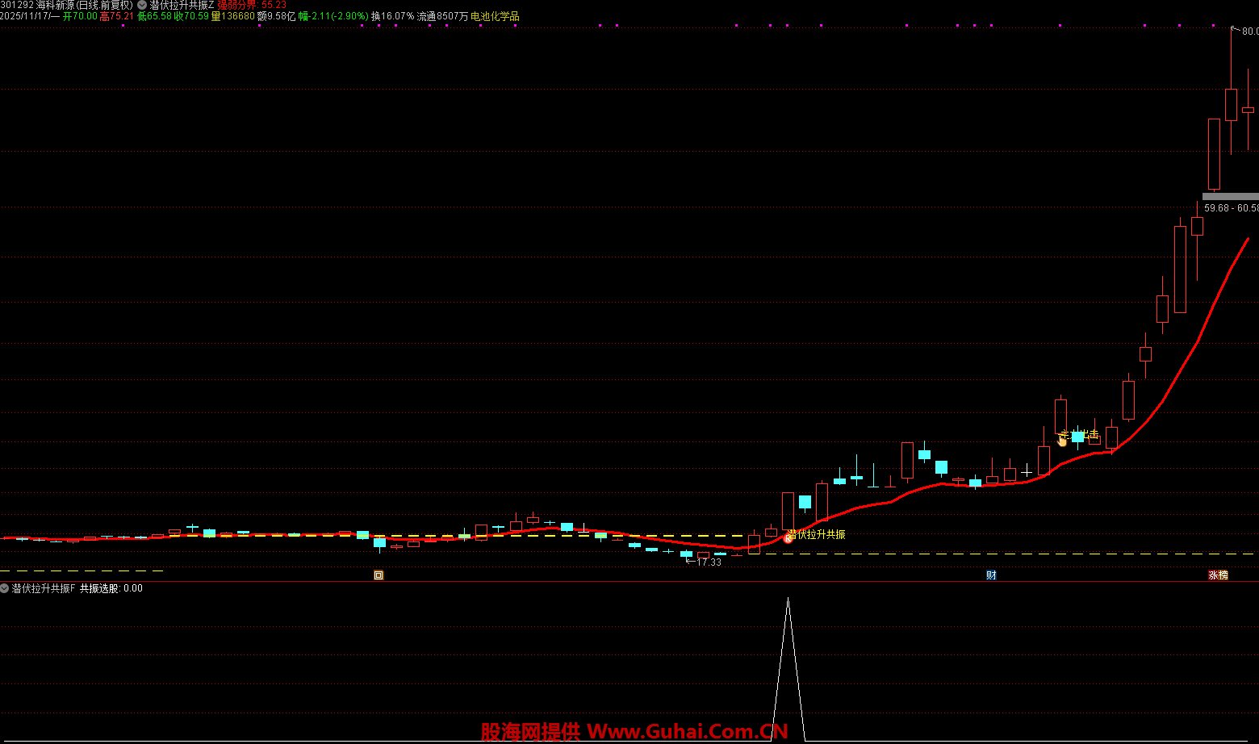
Task: Click the tall candlestick below the 80.0 high
Action: click(1231, 105)
